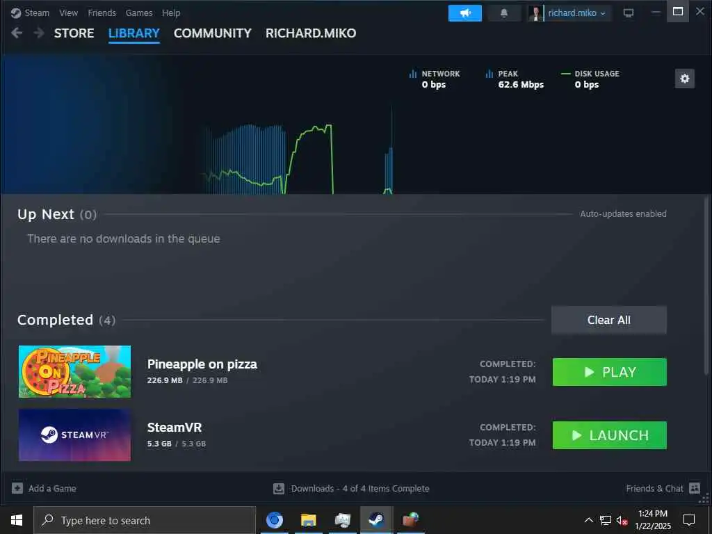Open the Windows Start menu

(x=17, y=520)
